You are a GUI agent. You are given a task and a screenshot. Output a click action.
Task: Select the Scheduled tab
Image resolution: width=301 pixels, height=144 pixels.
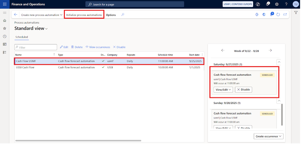22,37
